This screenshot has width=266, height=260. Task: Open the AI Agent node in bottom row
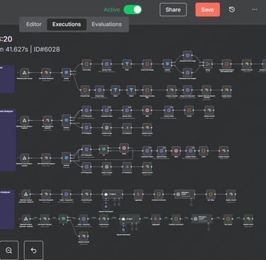130,219
